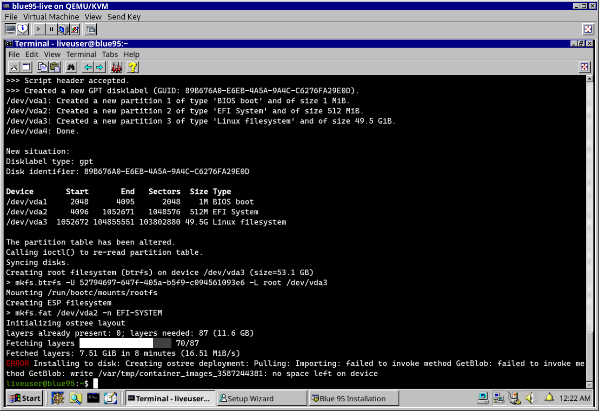This screenshot has width=599, height=411.
Task: Click the Terminal window title bar icon
Action: pyautogui.click(x=9, y=44)
